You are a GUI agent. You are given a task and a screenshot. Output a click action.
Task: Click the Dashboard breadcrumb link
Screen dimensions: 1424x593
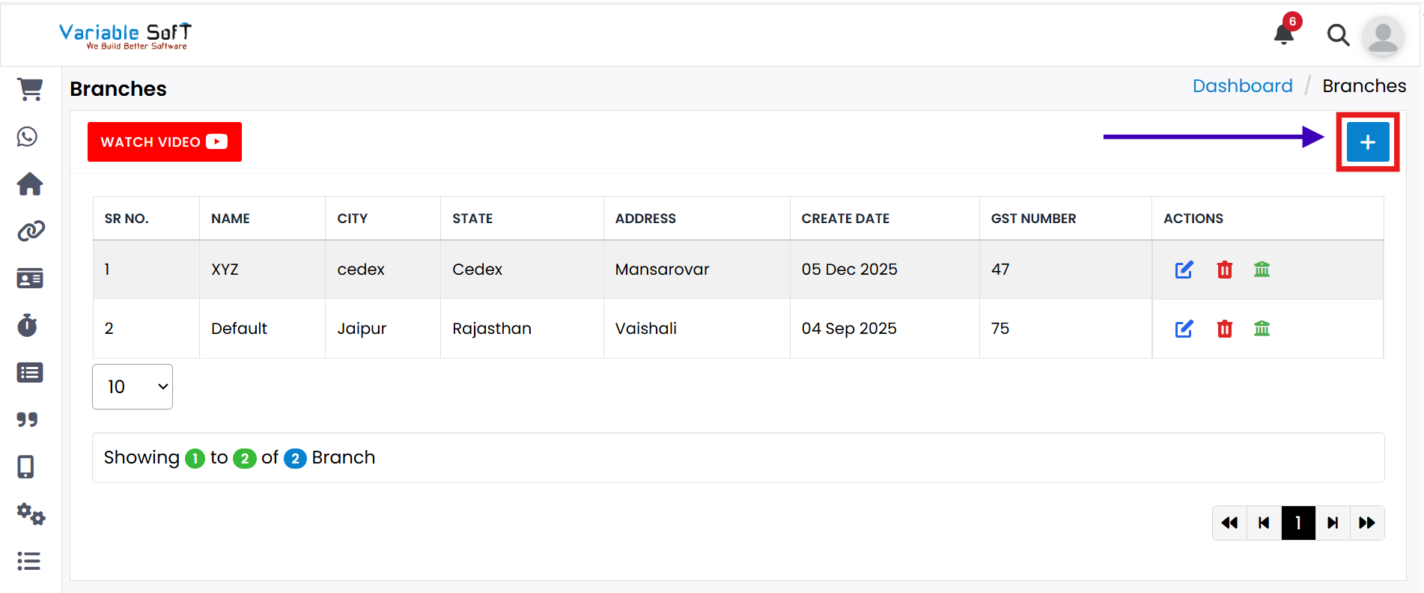coord(1242,86)
